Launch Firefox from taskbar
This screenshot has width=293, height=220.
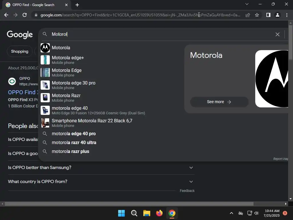[159, 213]
